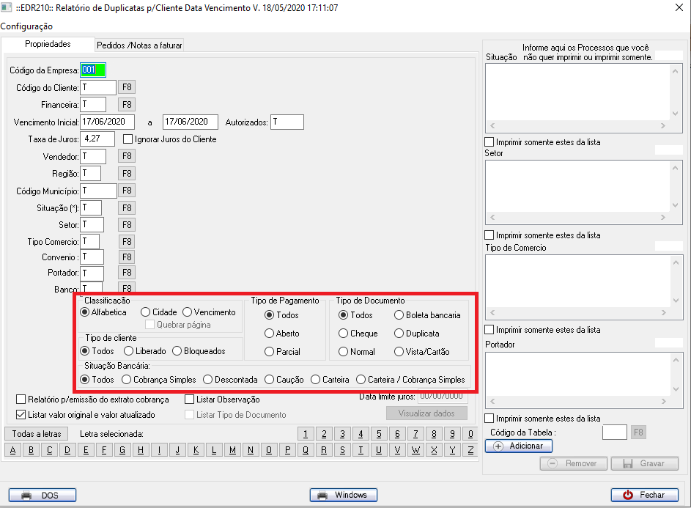This screenshot has width=691, height=508.
Task: Click the Todas a letras button
Action: [36, 433]
